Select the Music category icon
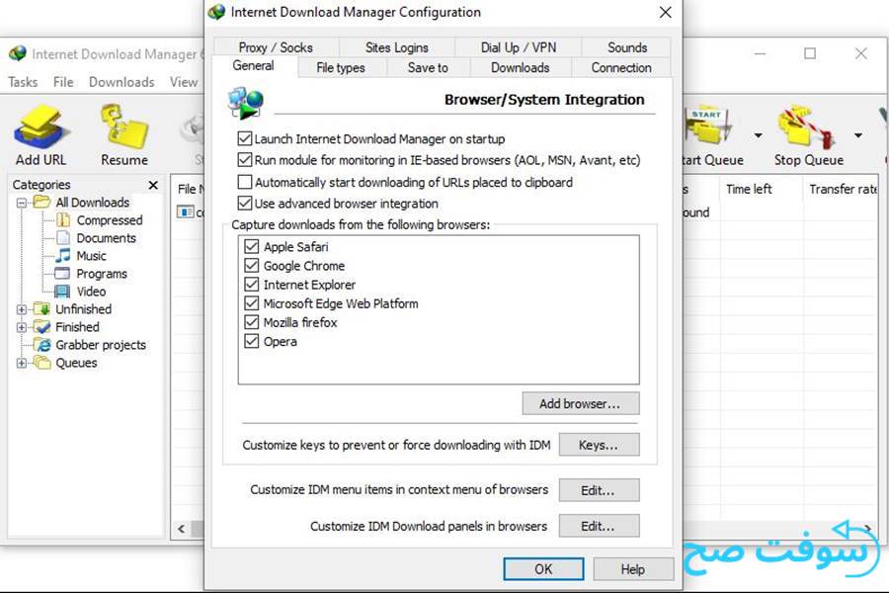889x593 pixels. [x=63, y=255]
